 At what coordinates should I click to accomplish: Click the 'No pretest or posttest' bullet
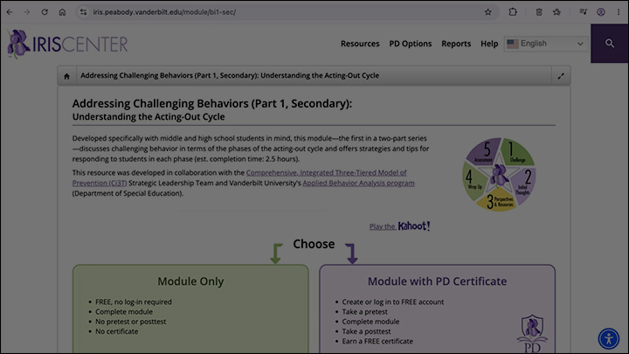coord(130,322)
